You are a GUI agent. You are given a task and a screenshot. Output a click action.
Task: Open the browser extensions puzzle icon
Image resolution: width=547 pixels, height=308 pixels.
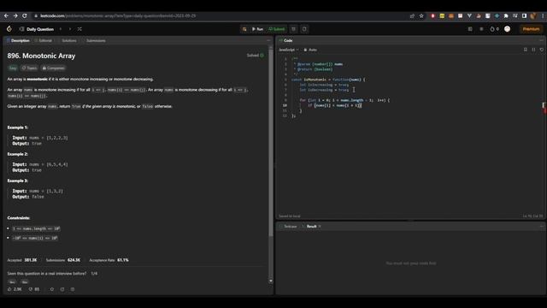point(506,15)
